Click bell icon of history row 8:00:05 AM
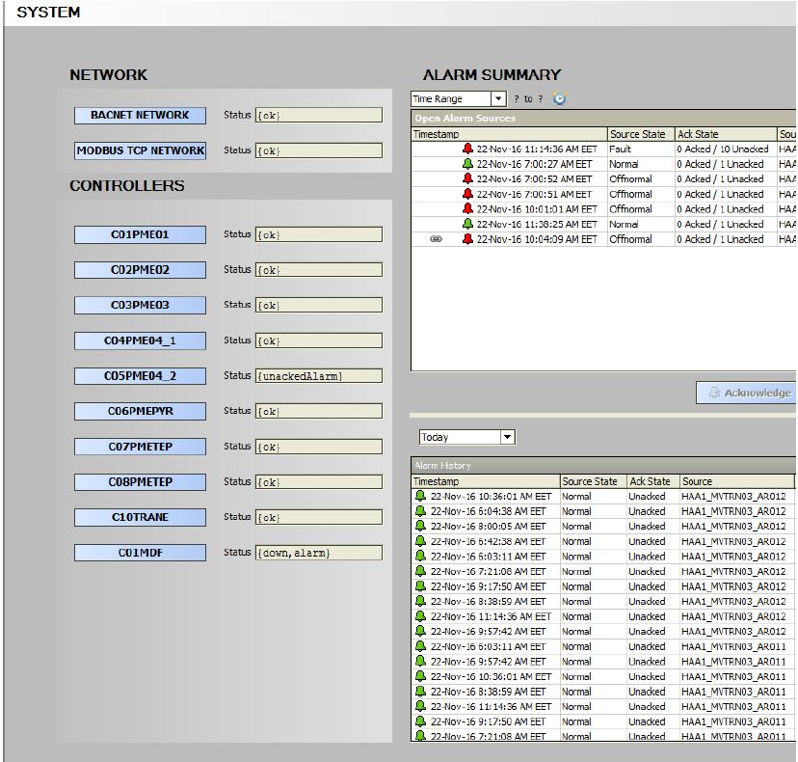 click(x=420, y=527)
